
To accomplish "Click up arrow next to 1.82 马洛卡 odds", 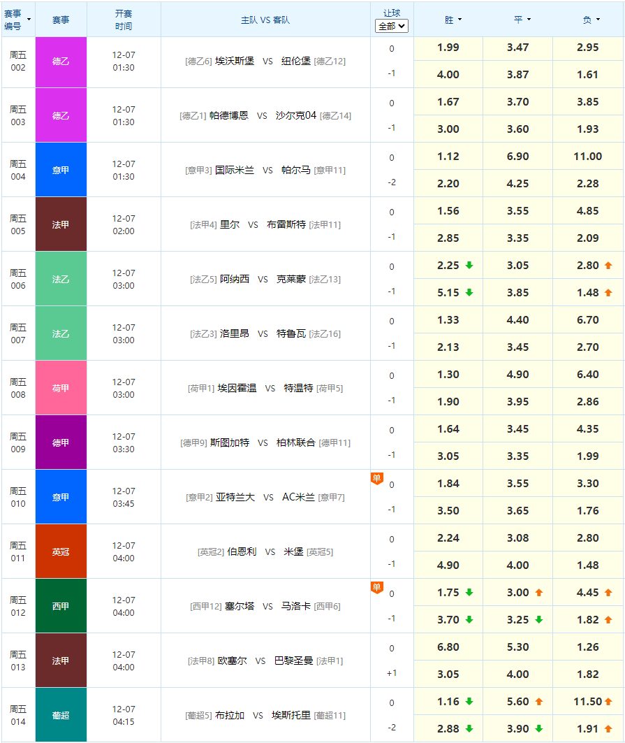I will (608, 619).
